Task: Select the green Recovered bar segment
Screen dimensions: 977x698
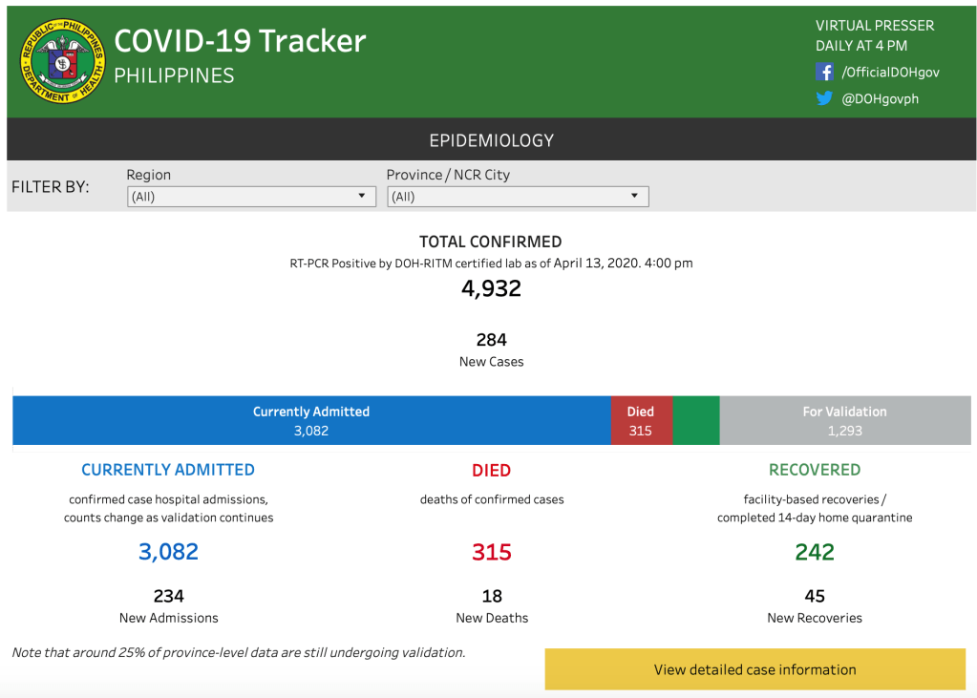Action: tap(695, 421)
